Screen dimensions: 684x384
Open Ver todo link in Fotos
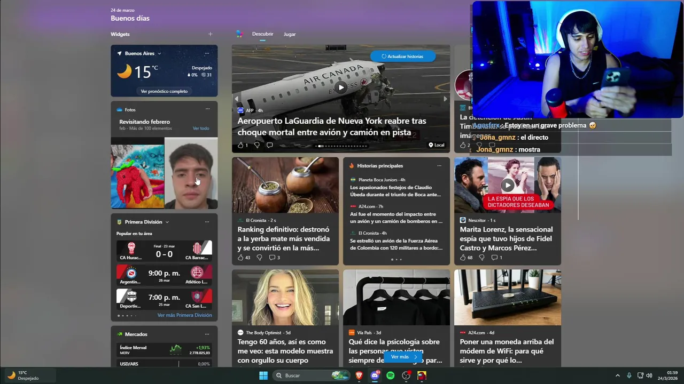tap(201, 129)
